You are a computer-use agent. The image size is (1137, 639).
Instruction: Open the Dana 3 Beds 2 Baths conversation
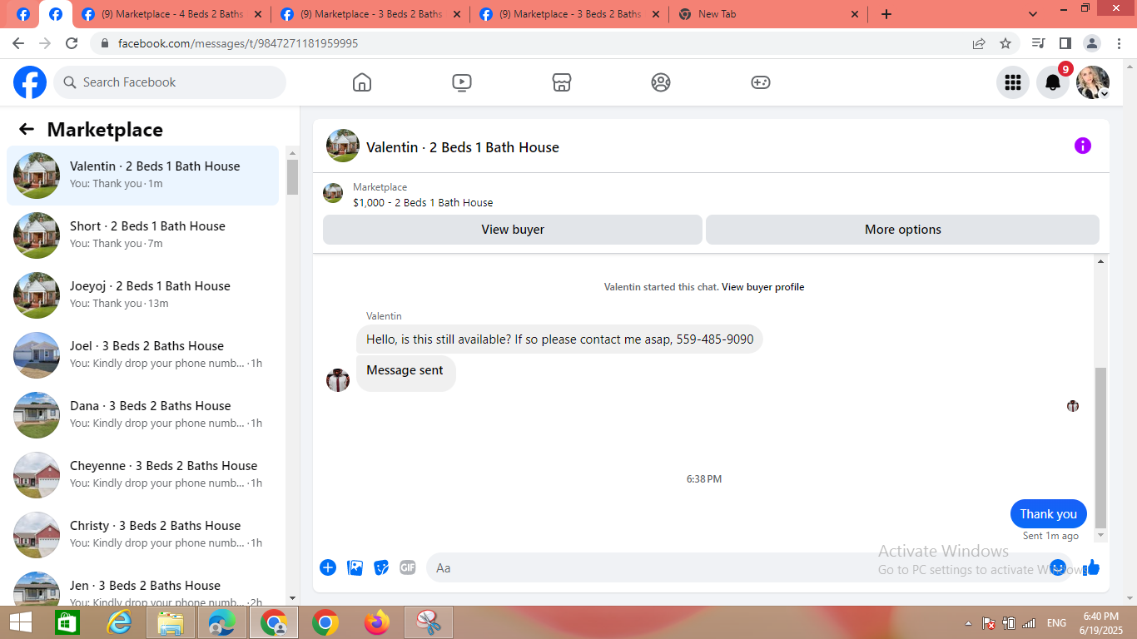(142, 415)
